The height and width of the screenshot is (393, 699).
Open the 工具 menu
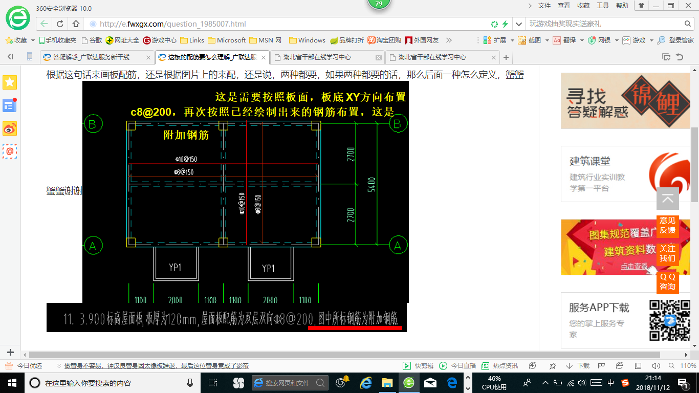[603, 6]
